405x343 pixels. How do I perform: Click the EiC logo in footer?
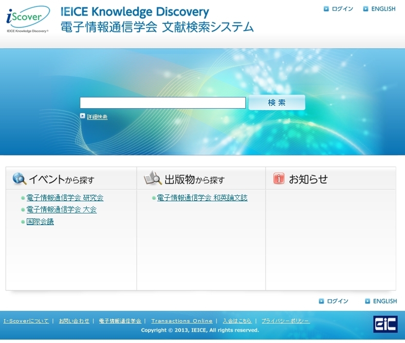[x=386, y=324]
